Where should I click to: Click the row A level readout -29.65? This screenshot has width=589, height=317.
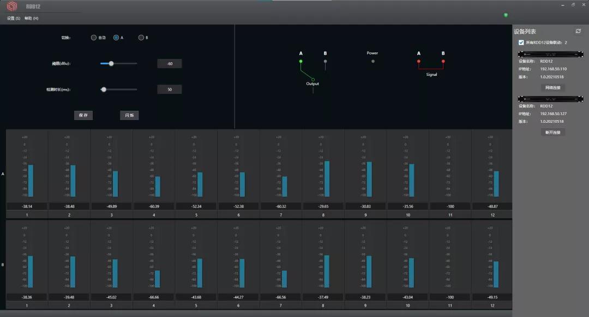coord(323,206)
